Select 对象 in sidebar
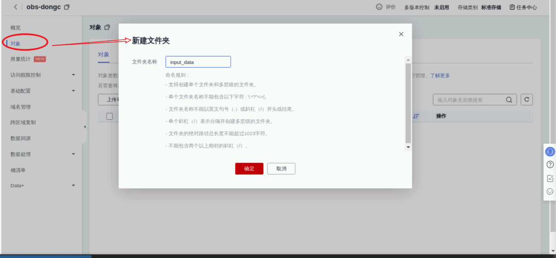 pos(16,43)
